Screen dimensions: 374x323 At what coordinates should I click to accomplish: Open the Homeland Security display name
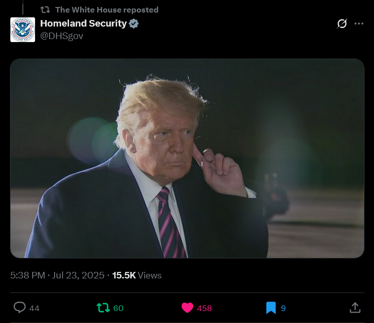click(x=83, y=24)
